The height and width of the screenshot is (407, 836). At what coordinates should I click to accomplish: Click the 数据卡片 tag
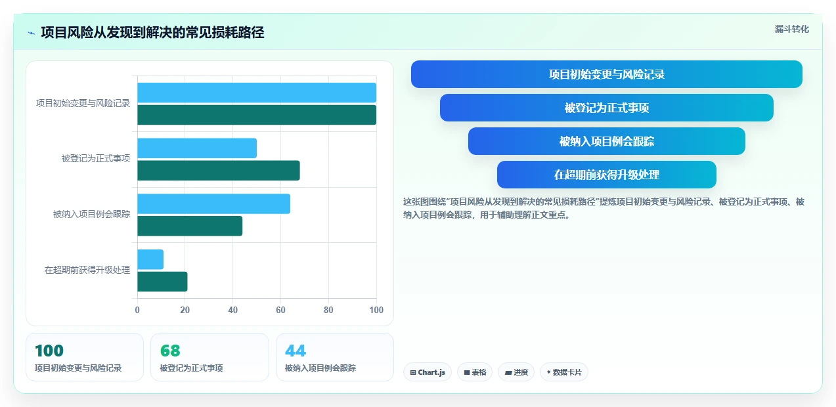click(x=564, y=372)
